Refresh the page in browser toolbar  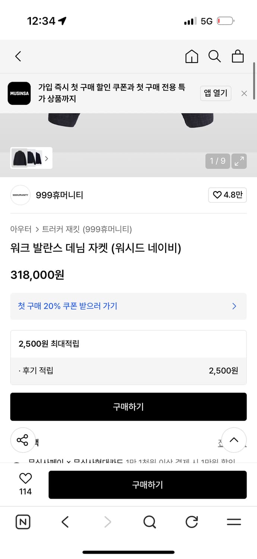click(x=191, y=522)
